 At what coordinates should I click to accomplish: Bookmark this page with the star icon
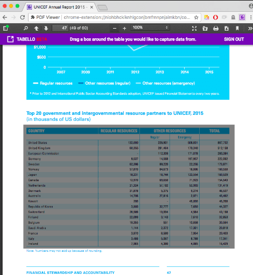tap(196, 17)
